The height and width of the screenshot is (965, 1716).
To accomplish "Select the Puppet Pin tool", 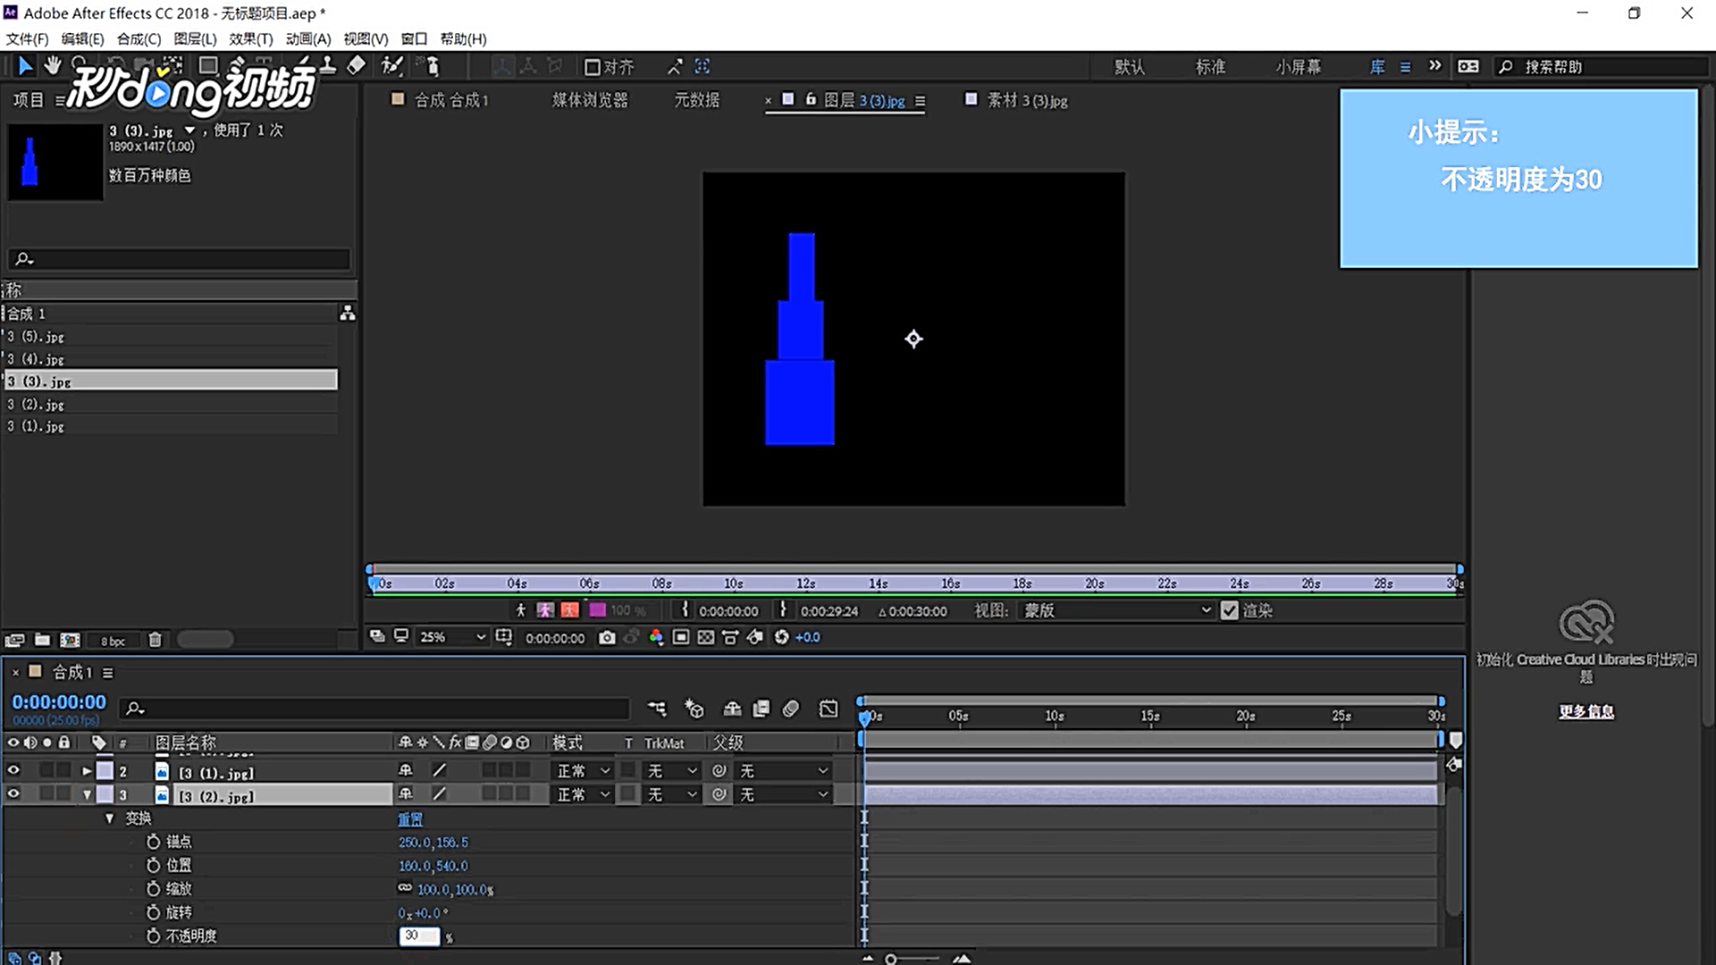I will point(432,65).
